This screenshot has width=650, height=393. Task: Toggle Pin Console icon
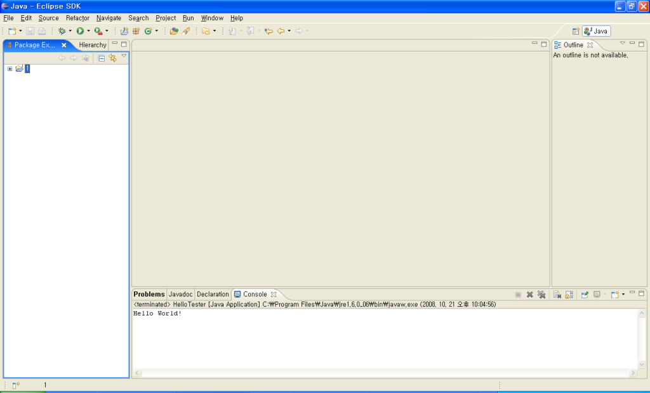pos(585,295)
